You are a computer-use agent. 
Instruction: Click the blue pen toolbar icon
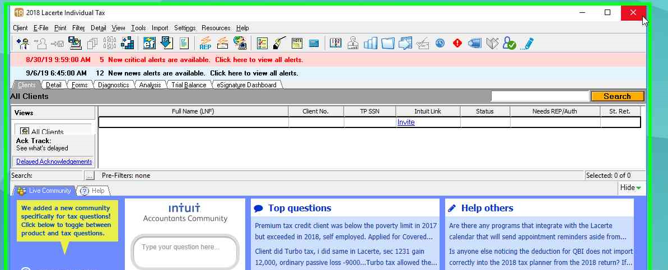[527, 44]
